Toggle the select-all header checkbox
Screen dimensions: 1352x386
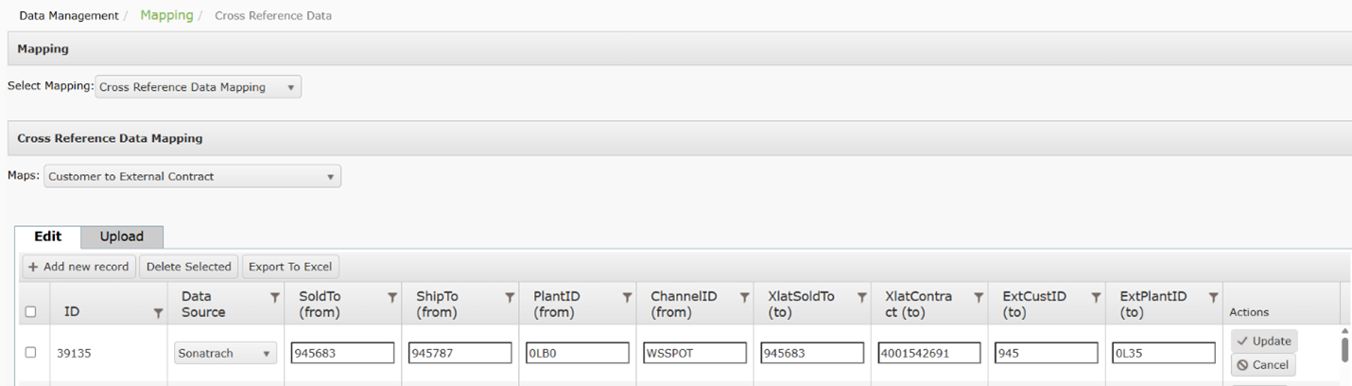[30, 311]
